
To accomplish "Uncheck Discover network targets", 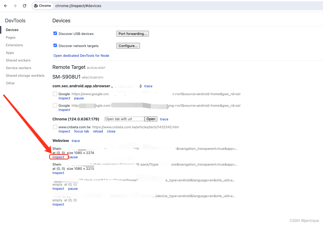I will point(55,45).
